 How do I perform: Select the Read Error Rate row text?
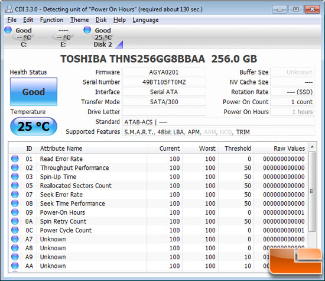(61, 159)
